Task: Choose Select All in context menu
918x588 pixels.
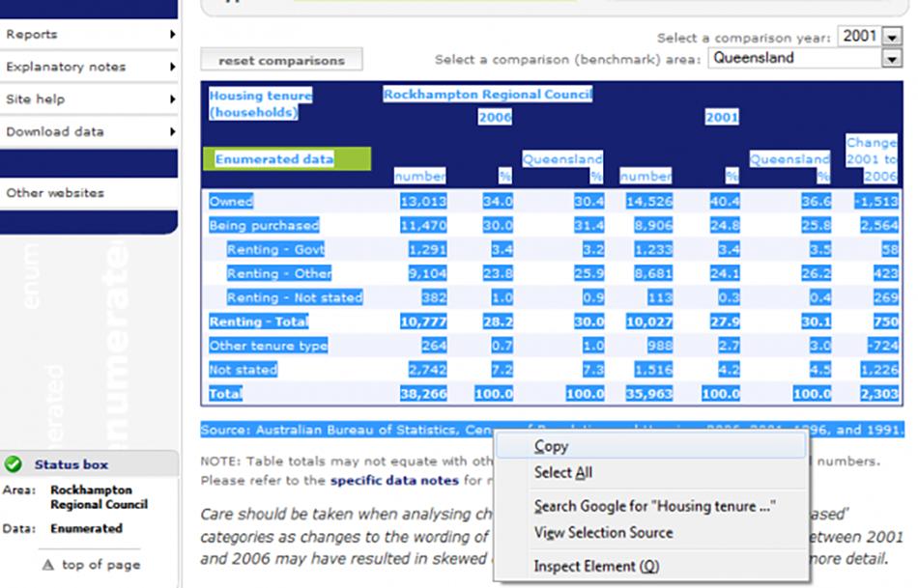Action: 651,473
